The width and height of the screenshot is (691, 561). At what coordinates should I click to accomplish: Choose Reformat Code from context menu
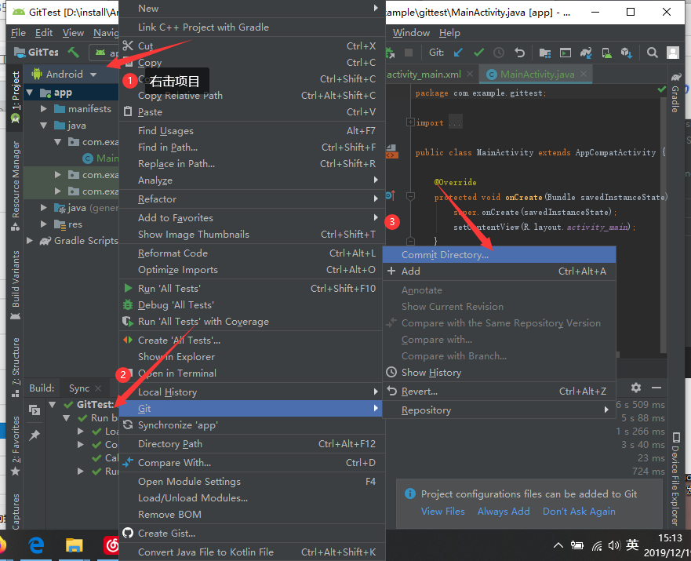[x=252, y=253]
